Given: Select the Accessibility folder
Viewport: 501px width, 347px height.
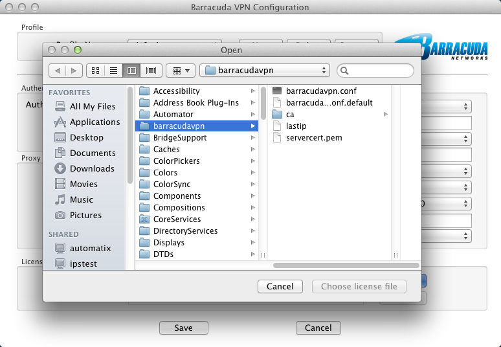Looking at the screenshot, I should tap(197, 91).
